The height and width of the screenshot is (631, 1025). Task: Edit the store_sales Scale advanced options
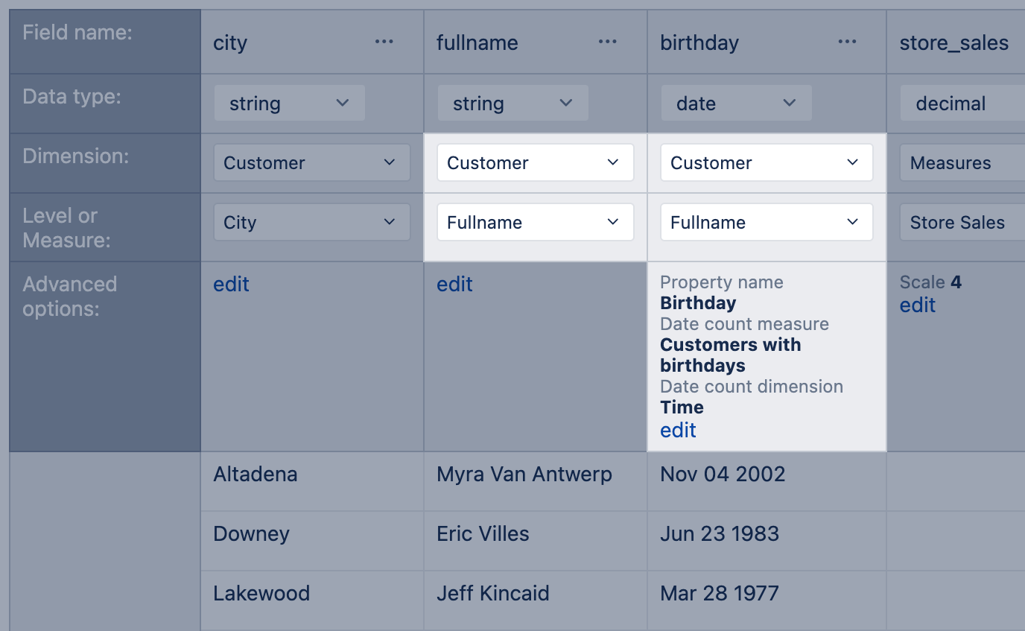click(917, 305)
